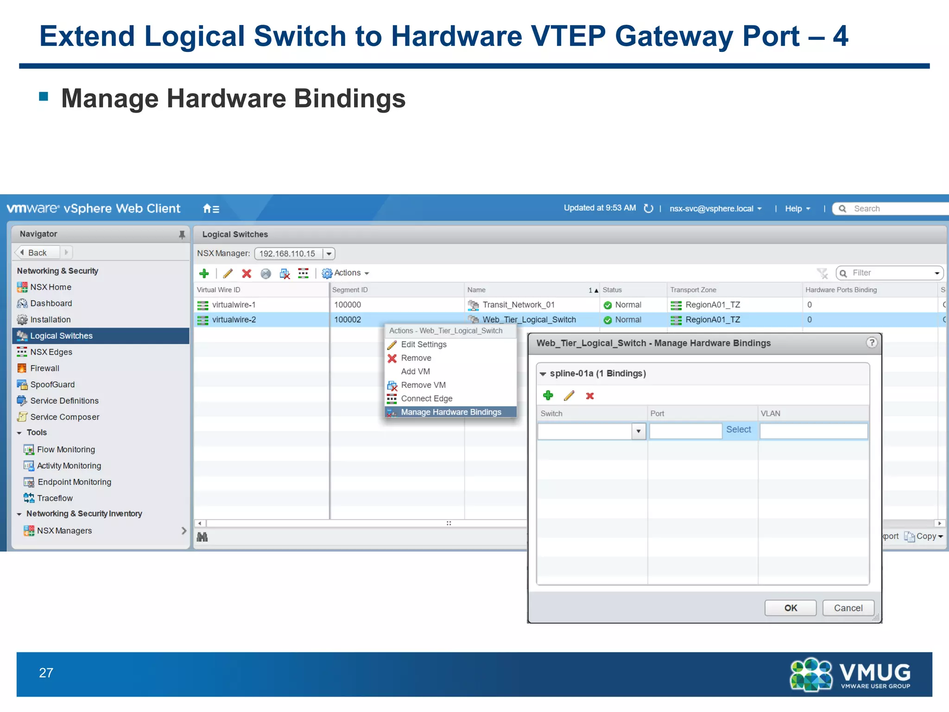
Task: Clear filter icon beside Filter box
Action: (x=822, y=273)
